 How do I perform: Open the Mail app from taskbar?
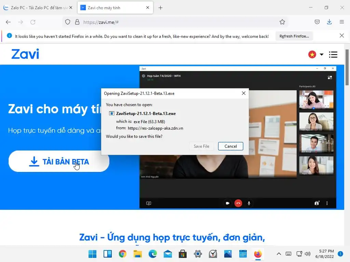167,254
